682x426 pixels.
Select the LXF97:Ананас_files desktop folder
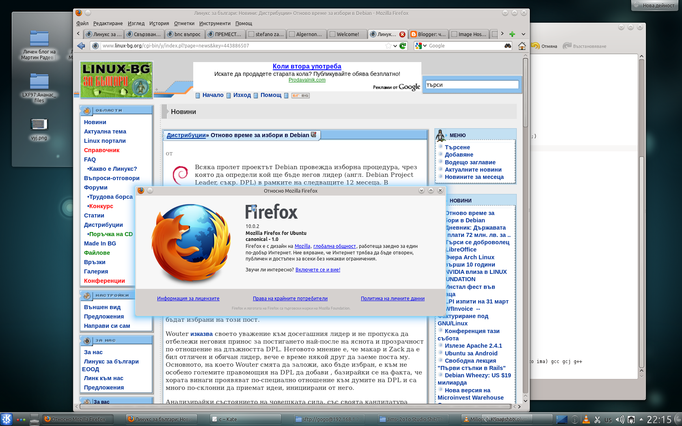point(39,88)
